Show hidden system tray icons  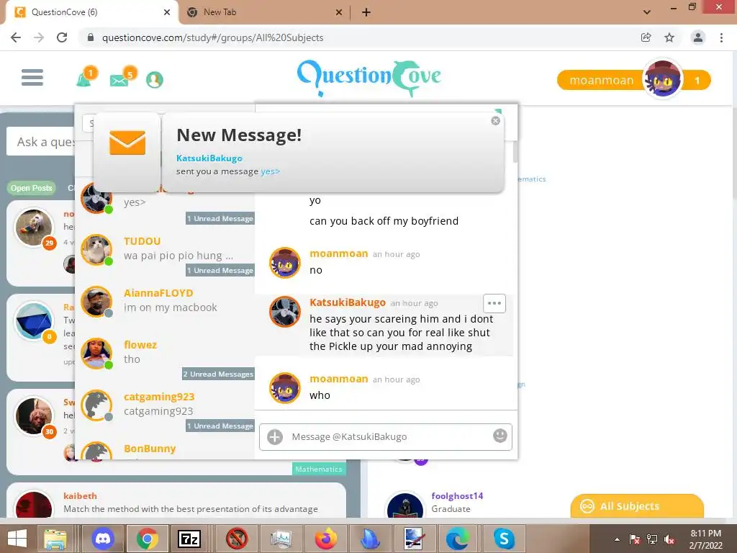(617, 539)
